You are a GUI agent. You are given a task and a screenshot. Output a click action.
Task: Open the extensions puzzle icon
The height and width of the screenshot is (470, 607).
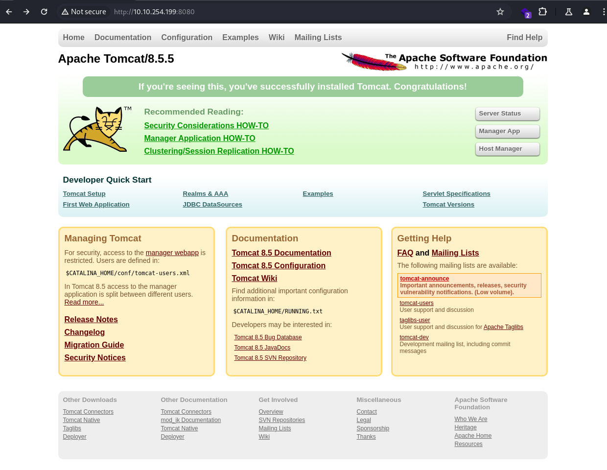[x=542, y=12]
